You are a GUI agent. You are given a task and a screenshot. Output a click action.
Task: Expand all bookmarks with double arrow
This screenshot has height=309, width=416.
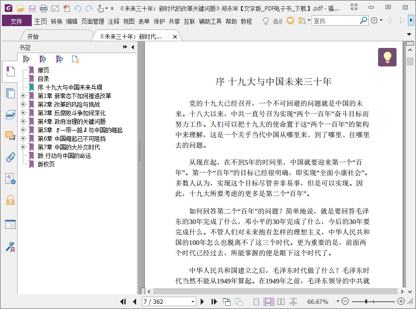pos(125,47)
